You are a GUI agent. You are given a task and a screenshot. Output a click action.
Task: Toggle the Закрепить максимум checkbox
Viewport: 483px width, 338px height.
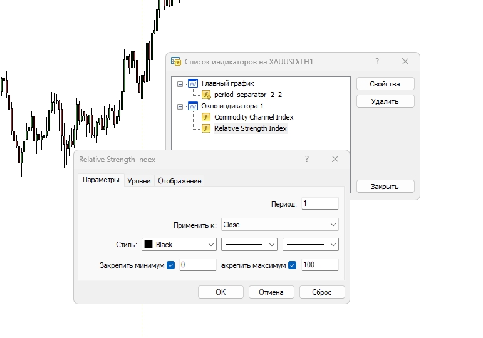pos(292,265)
